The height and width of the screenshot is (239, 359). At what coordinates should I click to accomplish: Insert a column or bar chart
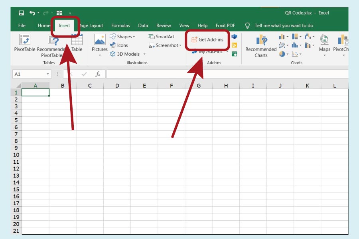click(282, 37)
